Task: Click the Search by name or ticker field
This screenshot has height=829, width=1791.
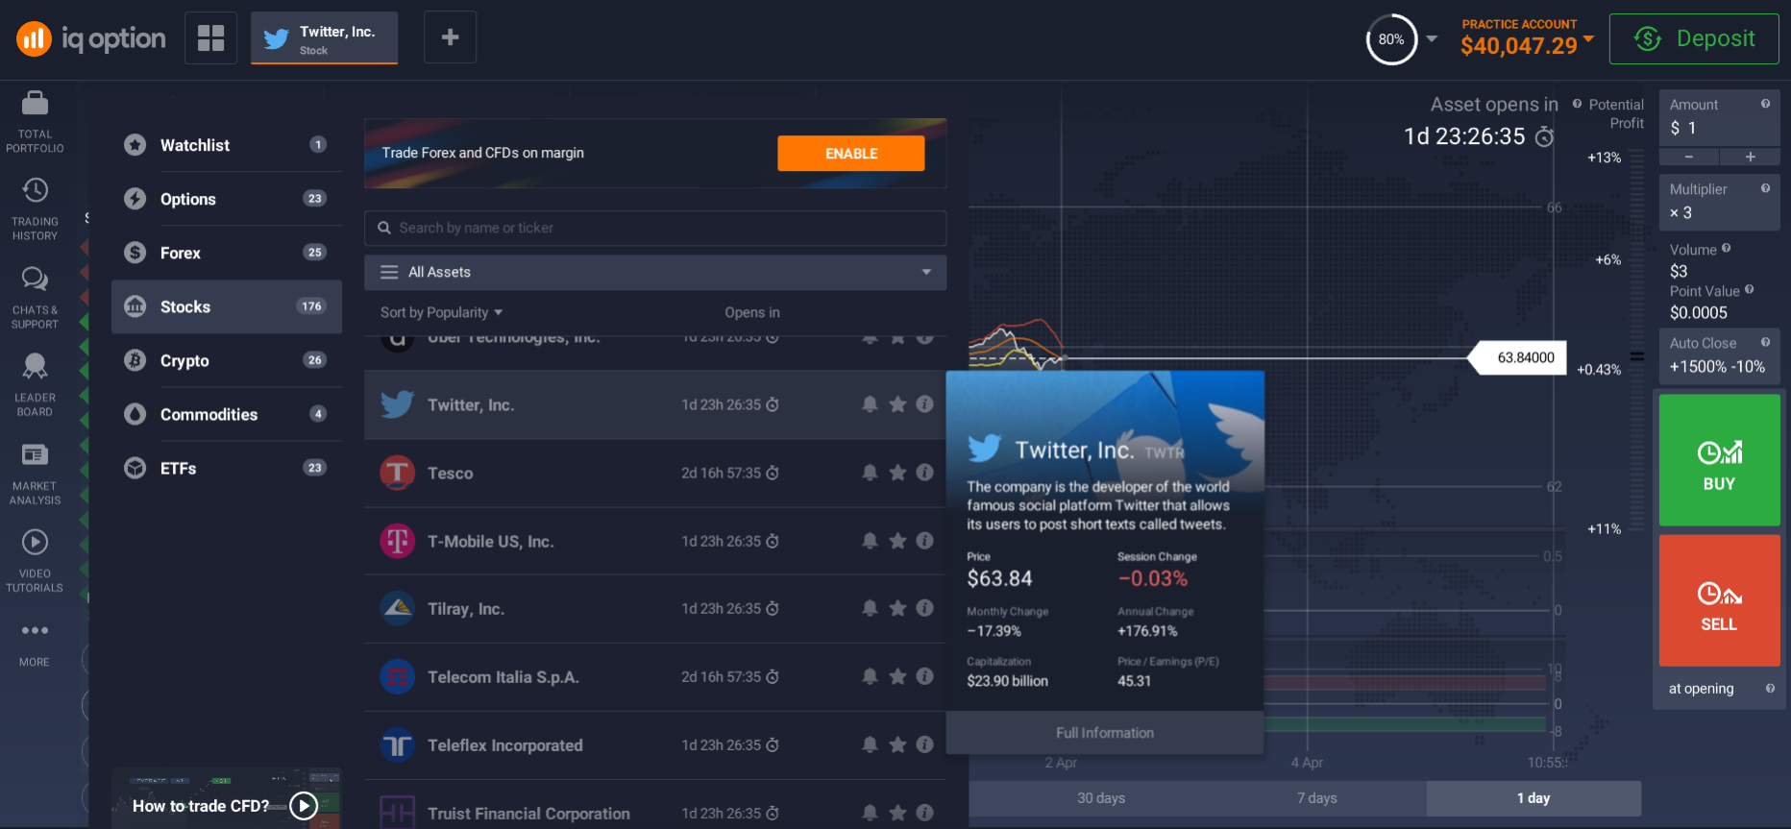Action: [x=654, y=229]
